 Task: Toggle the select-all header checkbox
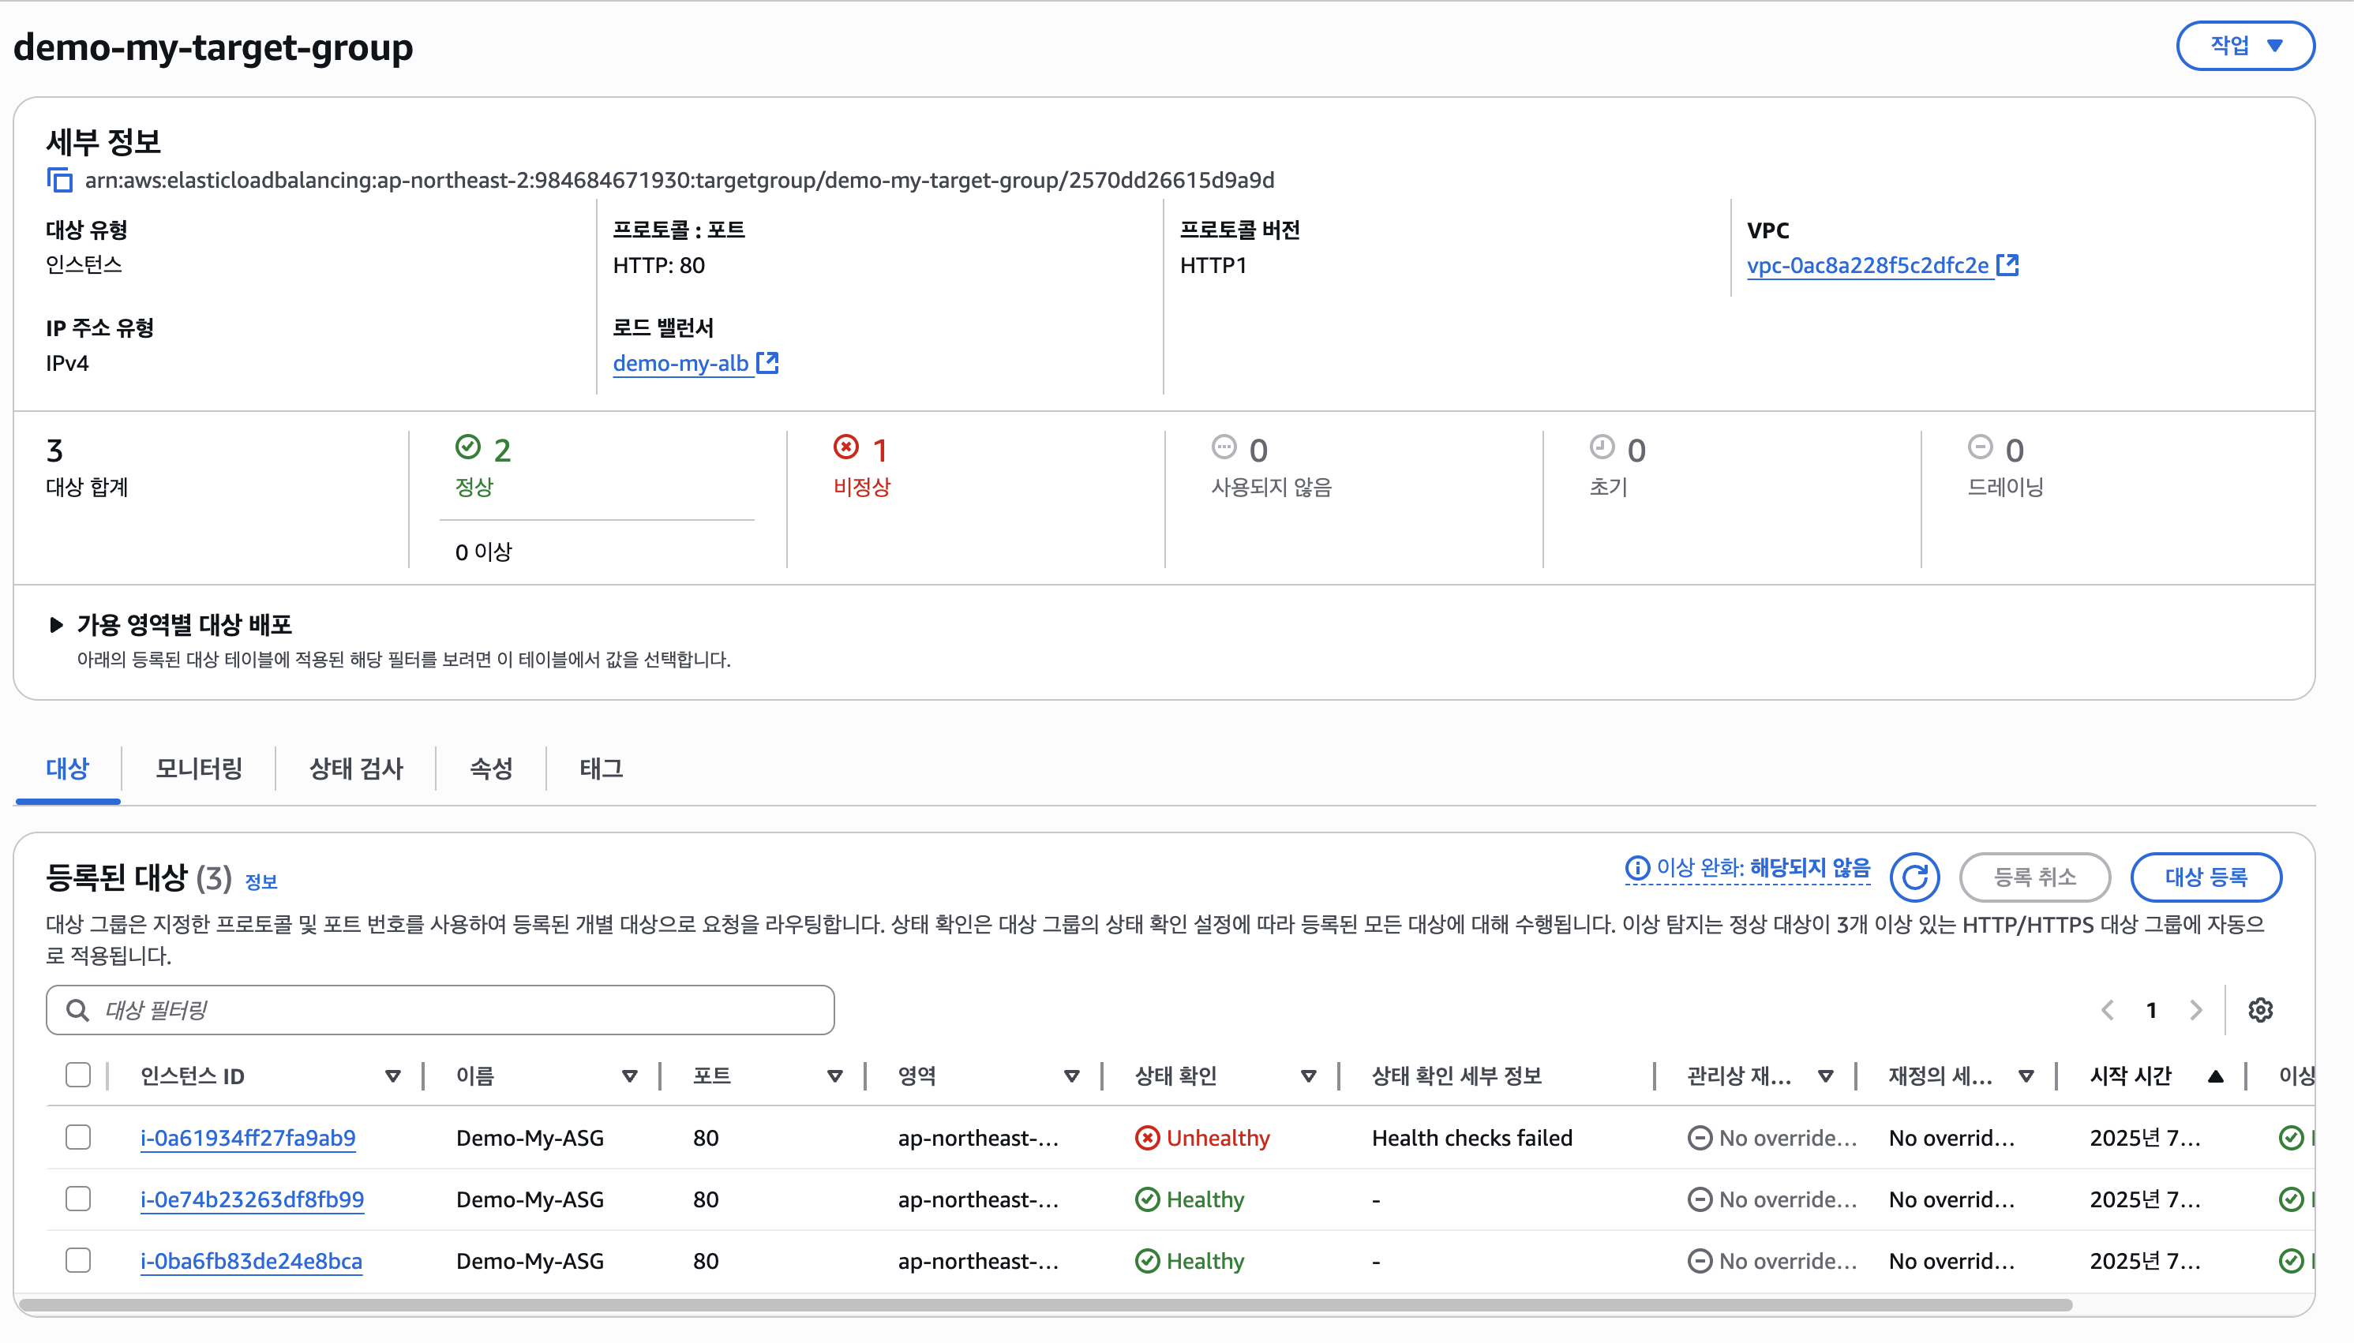point(78,1076)
